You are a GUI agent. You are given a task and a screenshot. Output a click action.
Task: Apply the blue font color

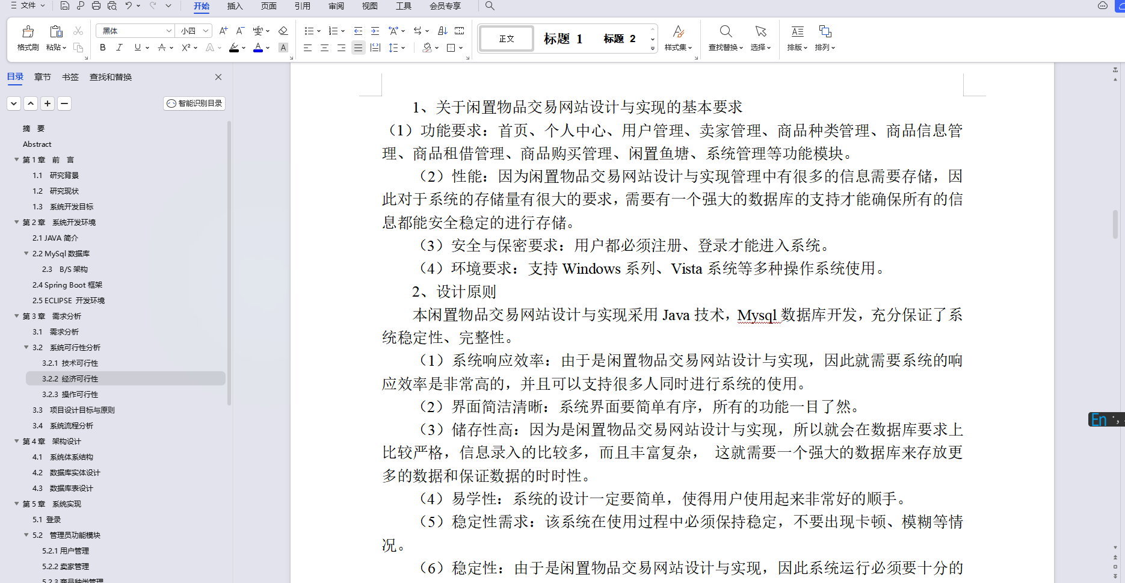point(258,48)
